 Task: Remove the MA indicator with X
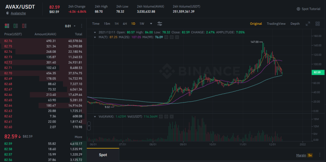[177, 37]
